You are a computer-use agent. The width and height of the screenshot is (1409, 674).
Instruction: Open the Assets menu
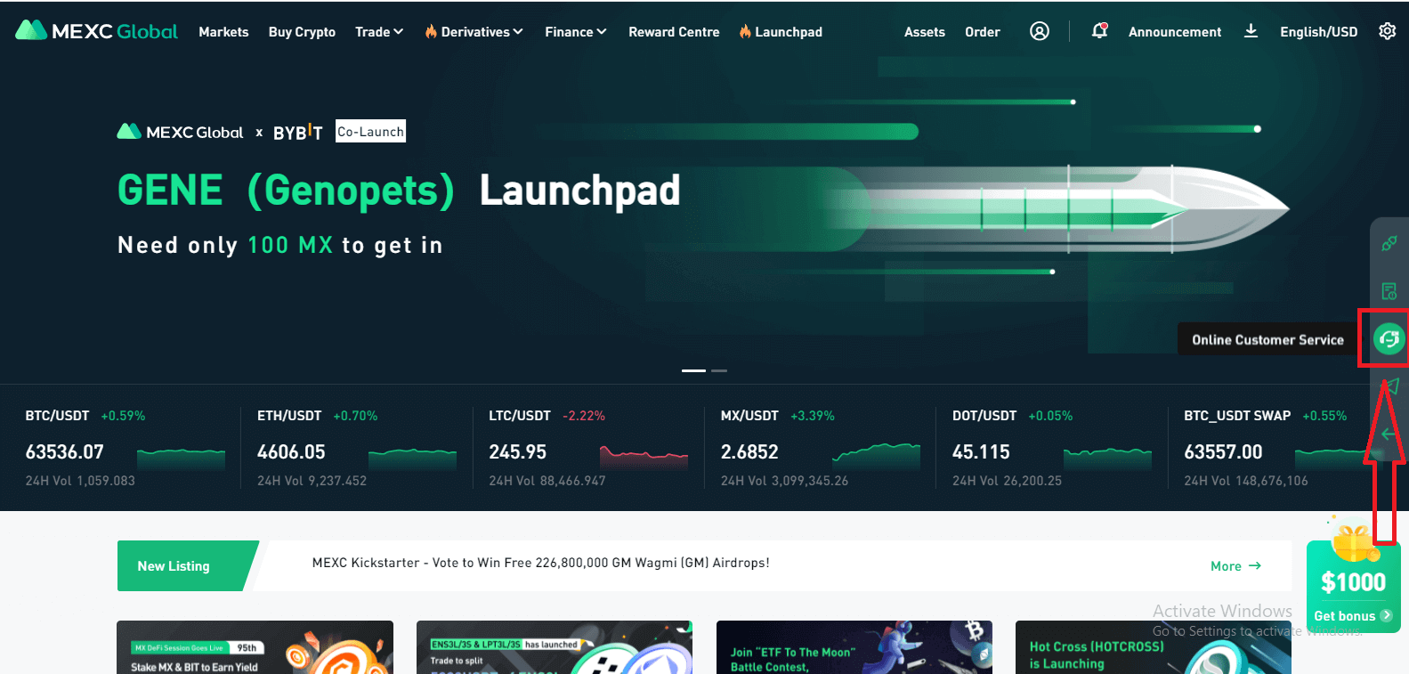coord(925,32)
